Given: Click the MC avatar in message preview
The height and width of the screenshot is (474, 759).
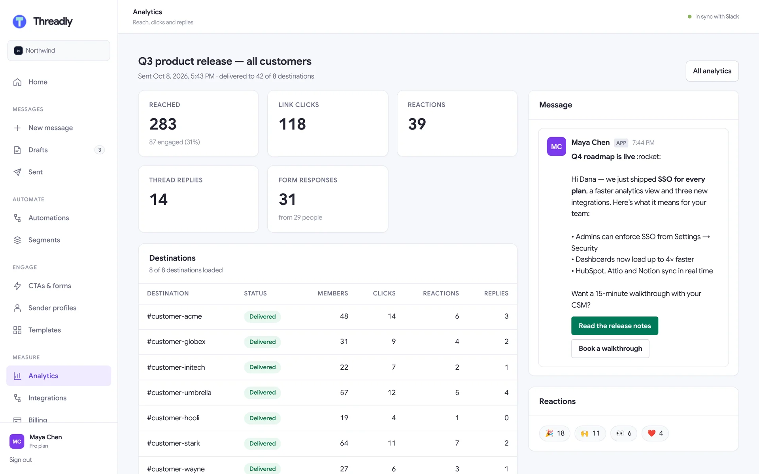Looking at the screenshot, I should coord(556,147).
